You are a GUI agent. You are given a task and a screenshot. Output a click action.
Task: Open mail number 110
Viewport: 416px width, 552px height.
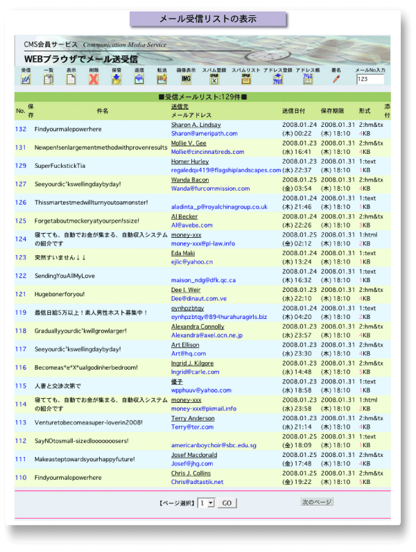21,478
